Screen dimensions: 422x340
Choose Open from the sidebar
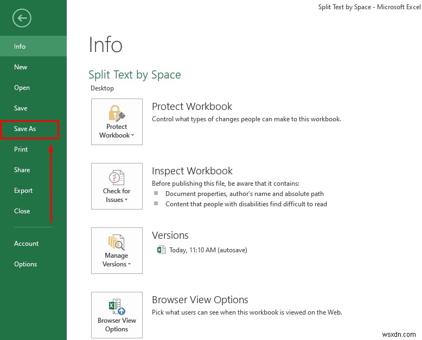[x=33, y=88]
